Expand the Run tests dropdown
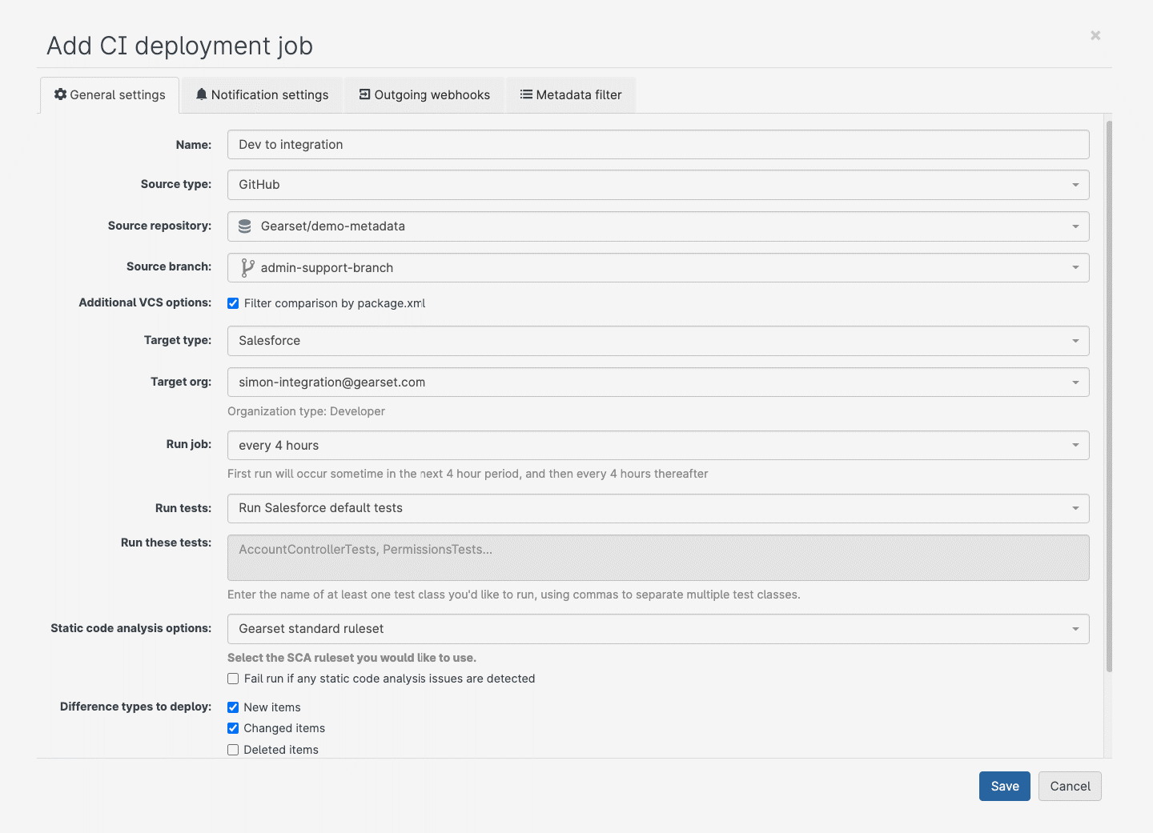Viewport: 1153px width, 833px height. tap(658, 508)
